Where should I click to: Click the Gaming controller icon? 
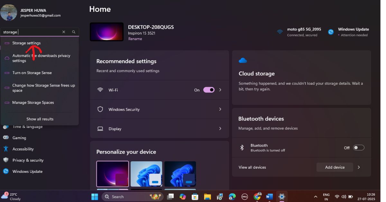point(6,138)
